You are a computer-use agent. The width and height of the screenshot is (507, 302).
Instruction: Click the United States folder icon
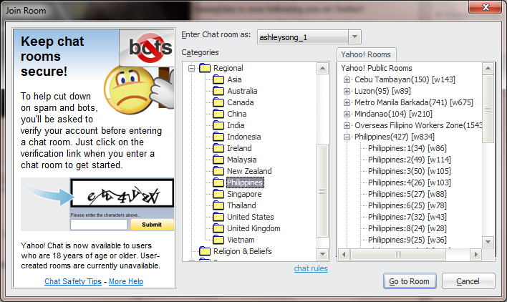pos(218,217)
